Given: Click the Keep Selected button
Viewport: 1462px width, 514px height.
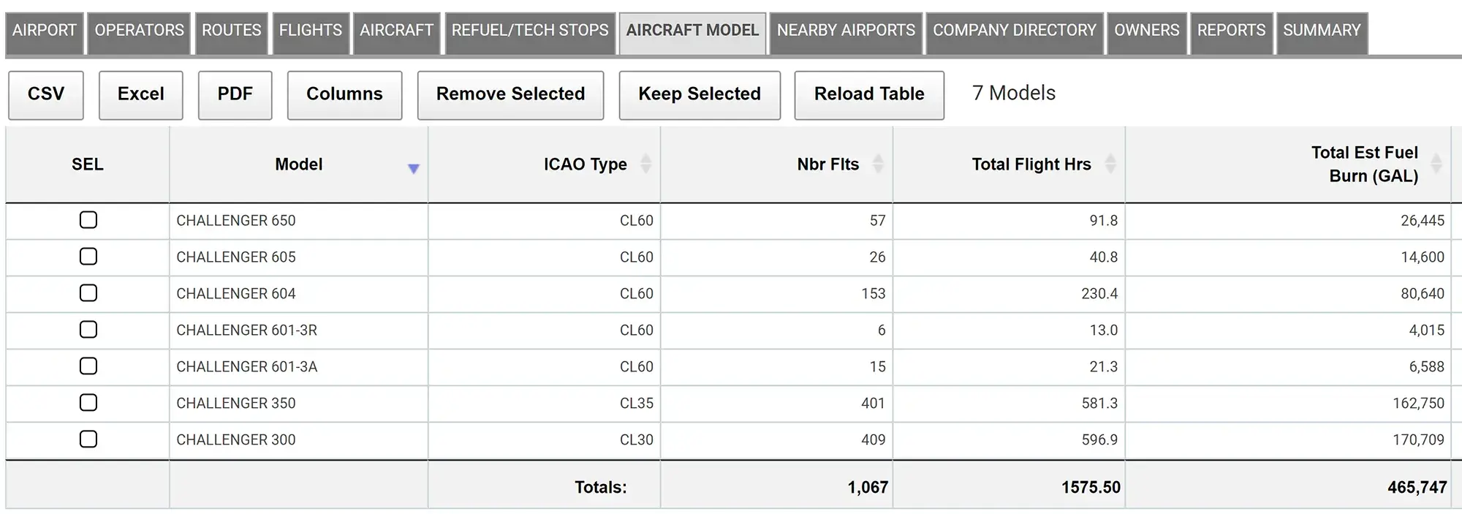Looking at the screenshot, I should click(x=699, y=94).
